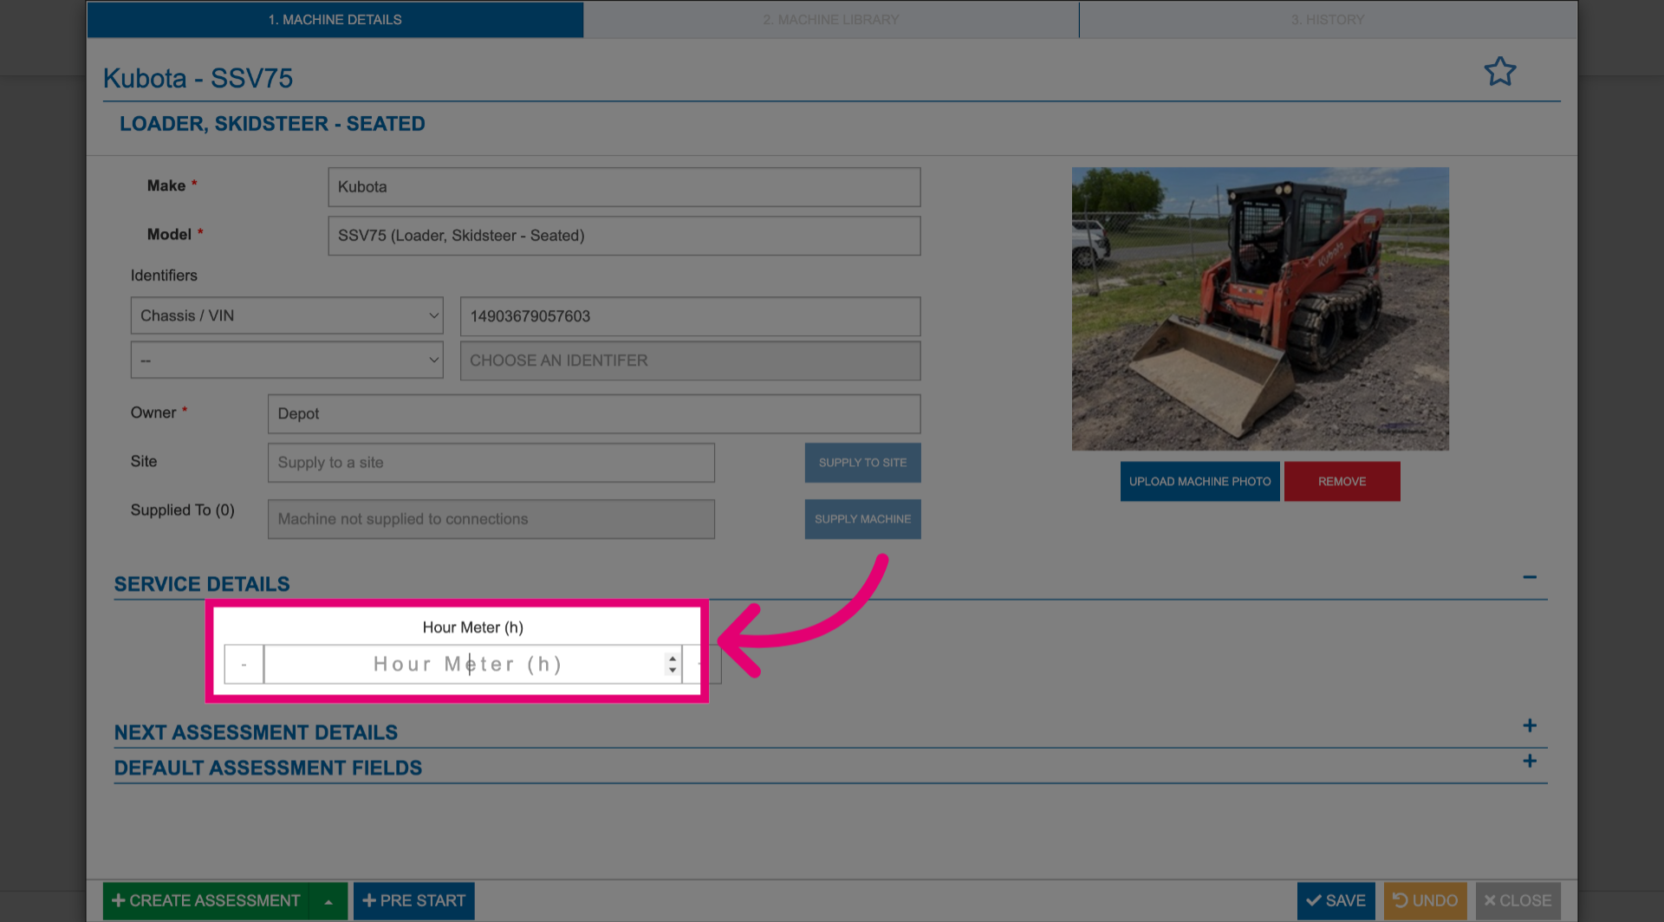This screenshot has height=922, width=1664.
Task: Close the machine details dialog
Action: click(x=1518, y=901)
